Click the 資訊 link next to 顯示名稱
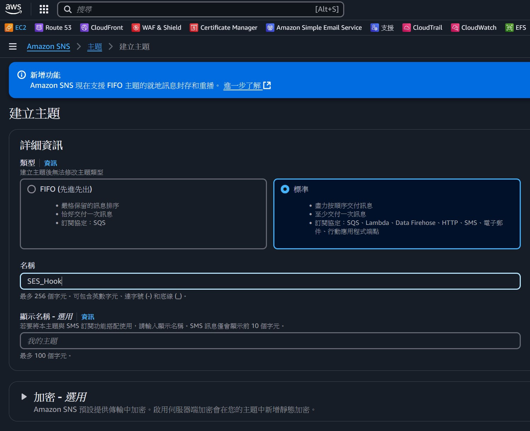This screenshot has width=530, height=431. pyautogui.click(x=88, y=317)
